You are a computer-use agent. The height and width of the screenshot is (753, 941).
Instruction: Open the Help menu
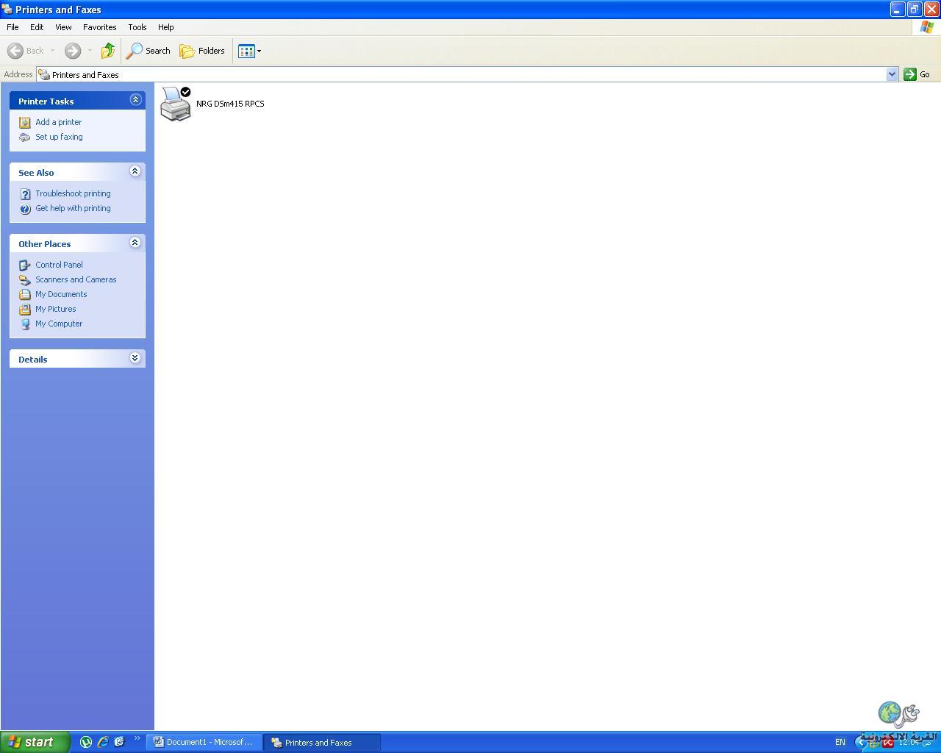[165, 27]
